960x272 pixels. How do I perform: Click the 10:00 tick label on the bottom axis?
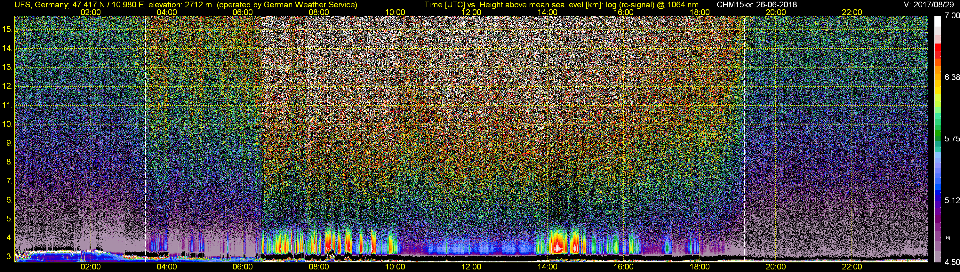tap(395, 267)
